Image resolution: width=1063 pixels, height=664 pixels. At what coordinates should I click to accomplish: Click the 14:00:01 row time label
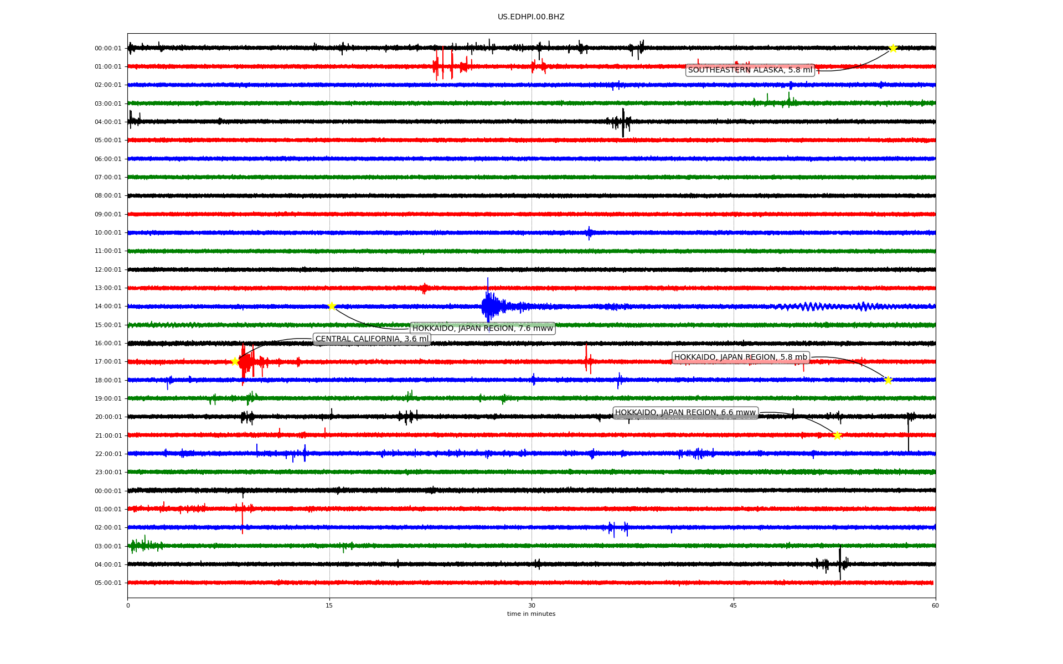(108, 307)
